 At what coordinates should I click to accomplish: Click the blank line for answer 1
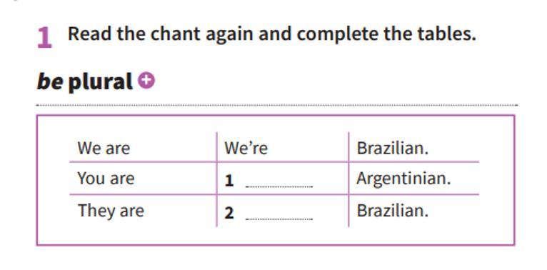(279, 186)
